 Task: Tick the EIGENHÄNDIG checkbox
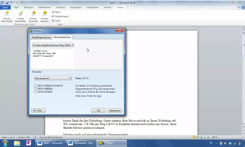(35, 92)
